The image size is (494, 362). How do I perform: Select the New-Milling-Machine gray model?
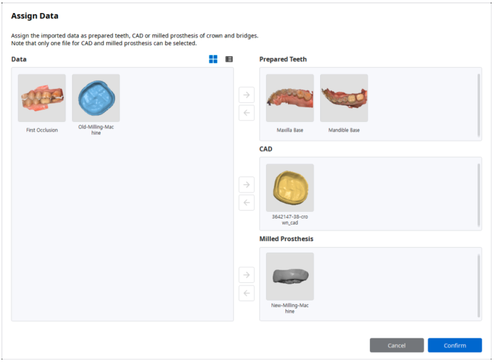point(290,276)
